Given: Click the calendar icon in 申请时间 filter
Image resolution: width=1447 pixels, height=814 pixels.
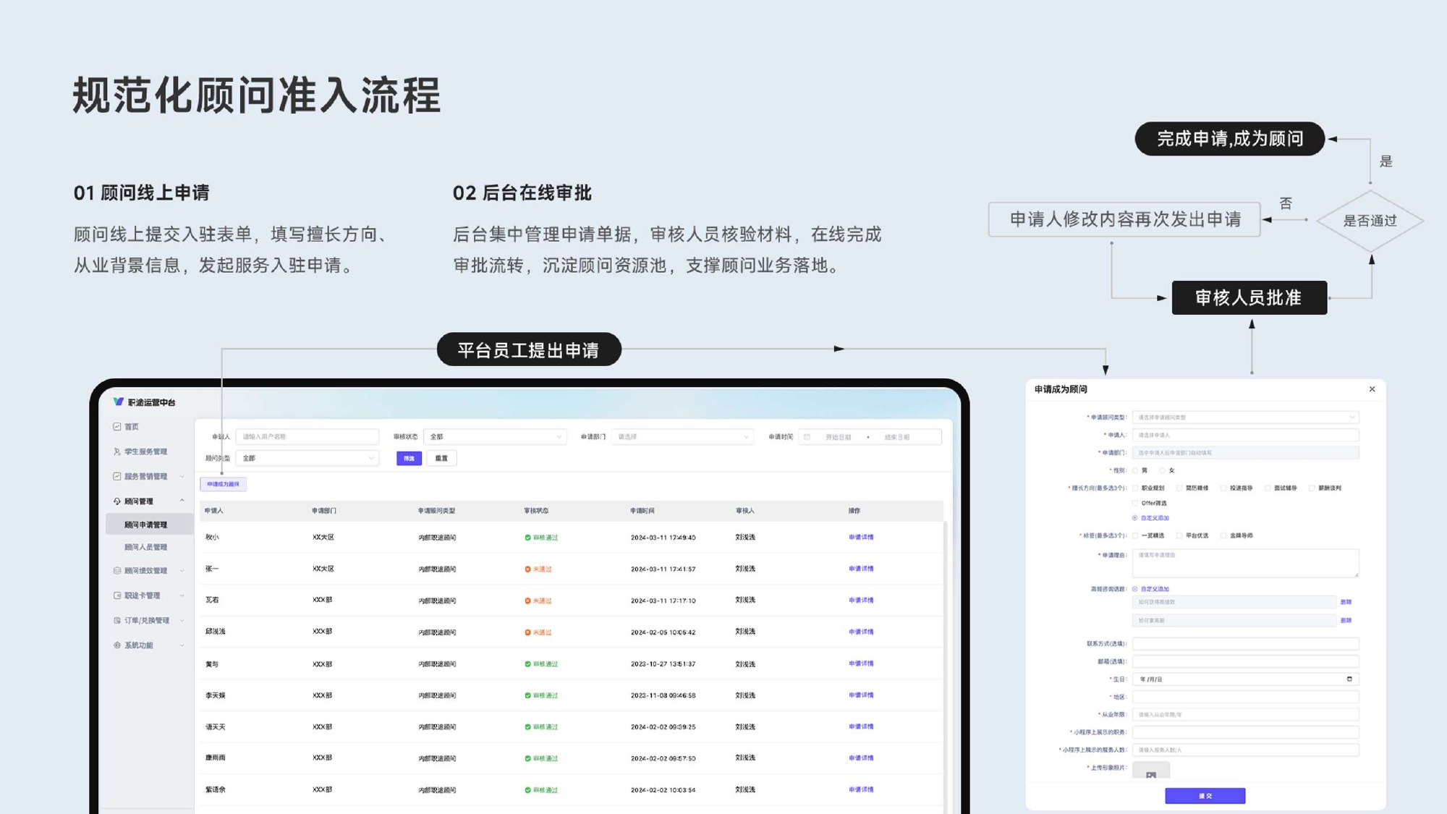Looking at the screenshot, I should (x=807, y=437).
